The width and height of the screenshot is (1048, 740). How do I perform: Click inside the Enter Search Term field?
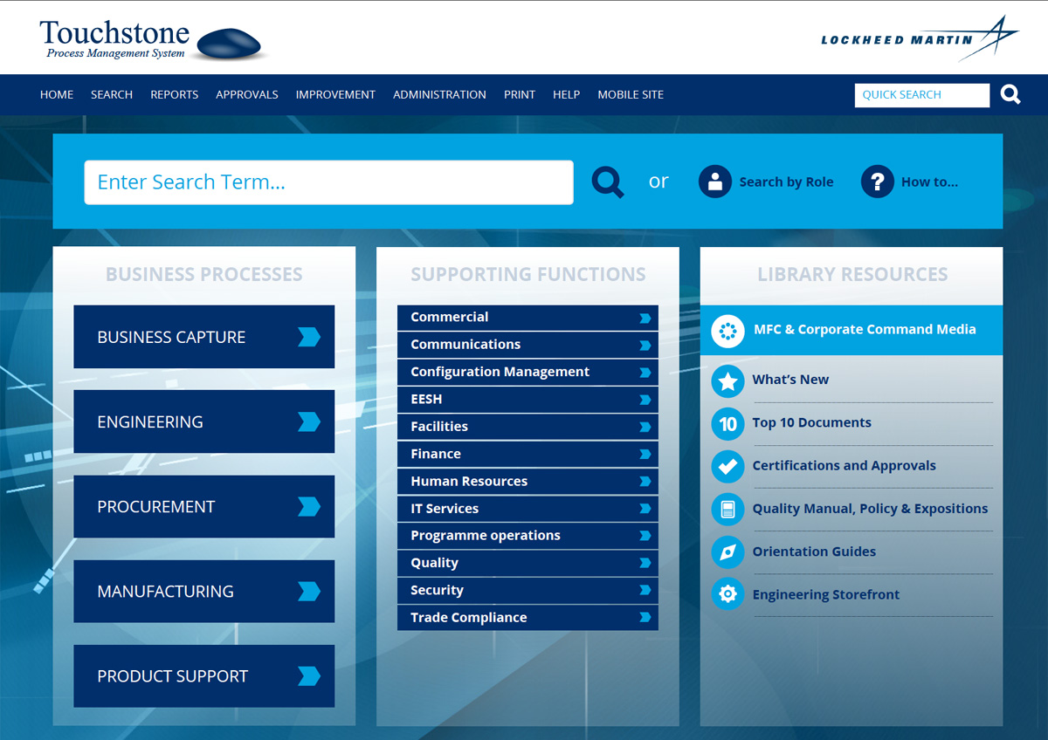coord(328,182)
